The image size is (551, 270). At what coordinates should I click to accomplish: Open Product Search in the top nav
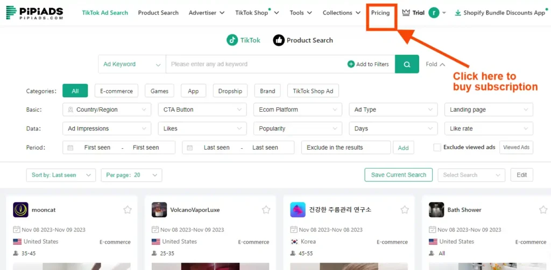pyautogui.click(x=158, y=13)
